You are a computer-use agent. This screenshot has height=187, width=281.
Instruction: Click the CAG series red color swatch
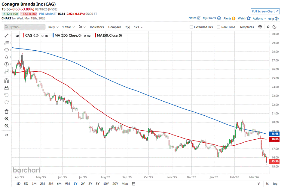tap(24, 35)
